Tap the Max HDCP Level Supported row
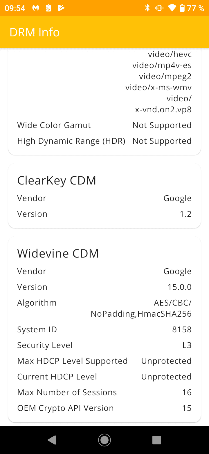 point(104,361)
